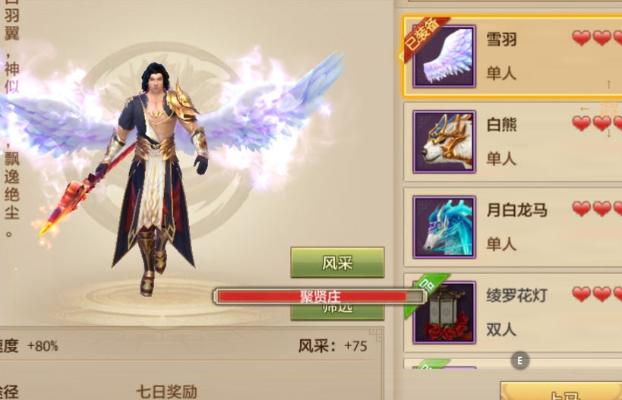This screenshot has width=622, height=400.
Task: Click the green 筛选 button behind the bar
Action: pos(337,312)
